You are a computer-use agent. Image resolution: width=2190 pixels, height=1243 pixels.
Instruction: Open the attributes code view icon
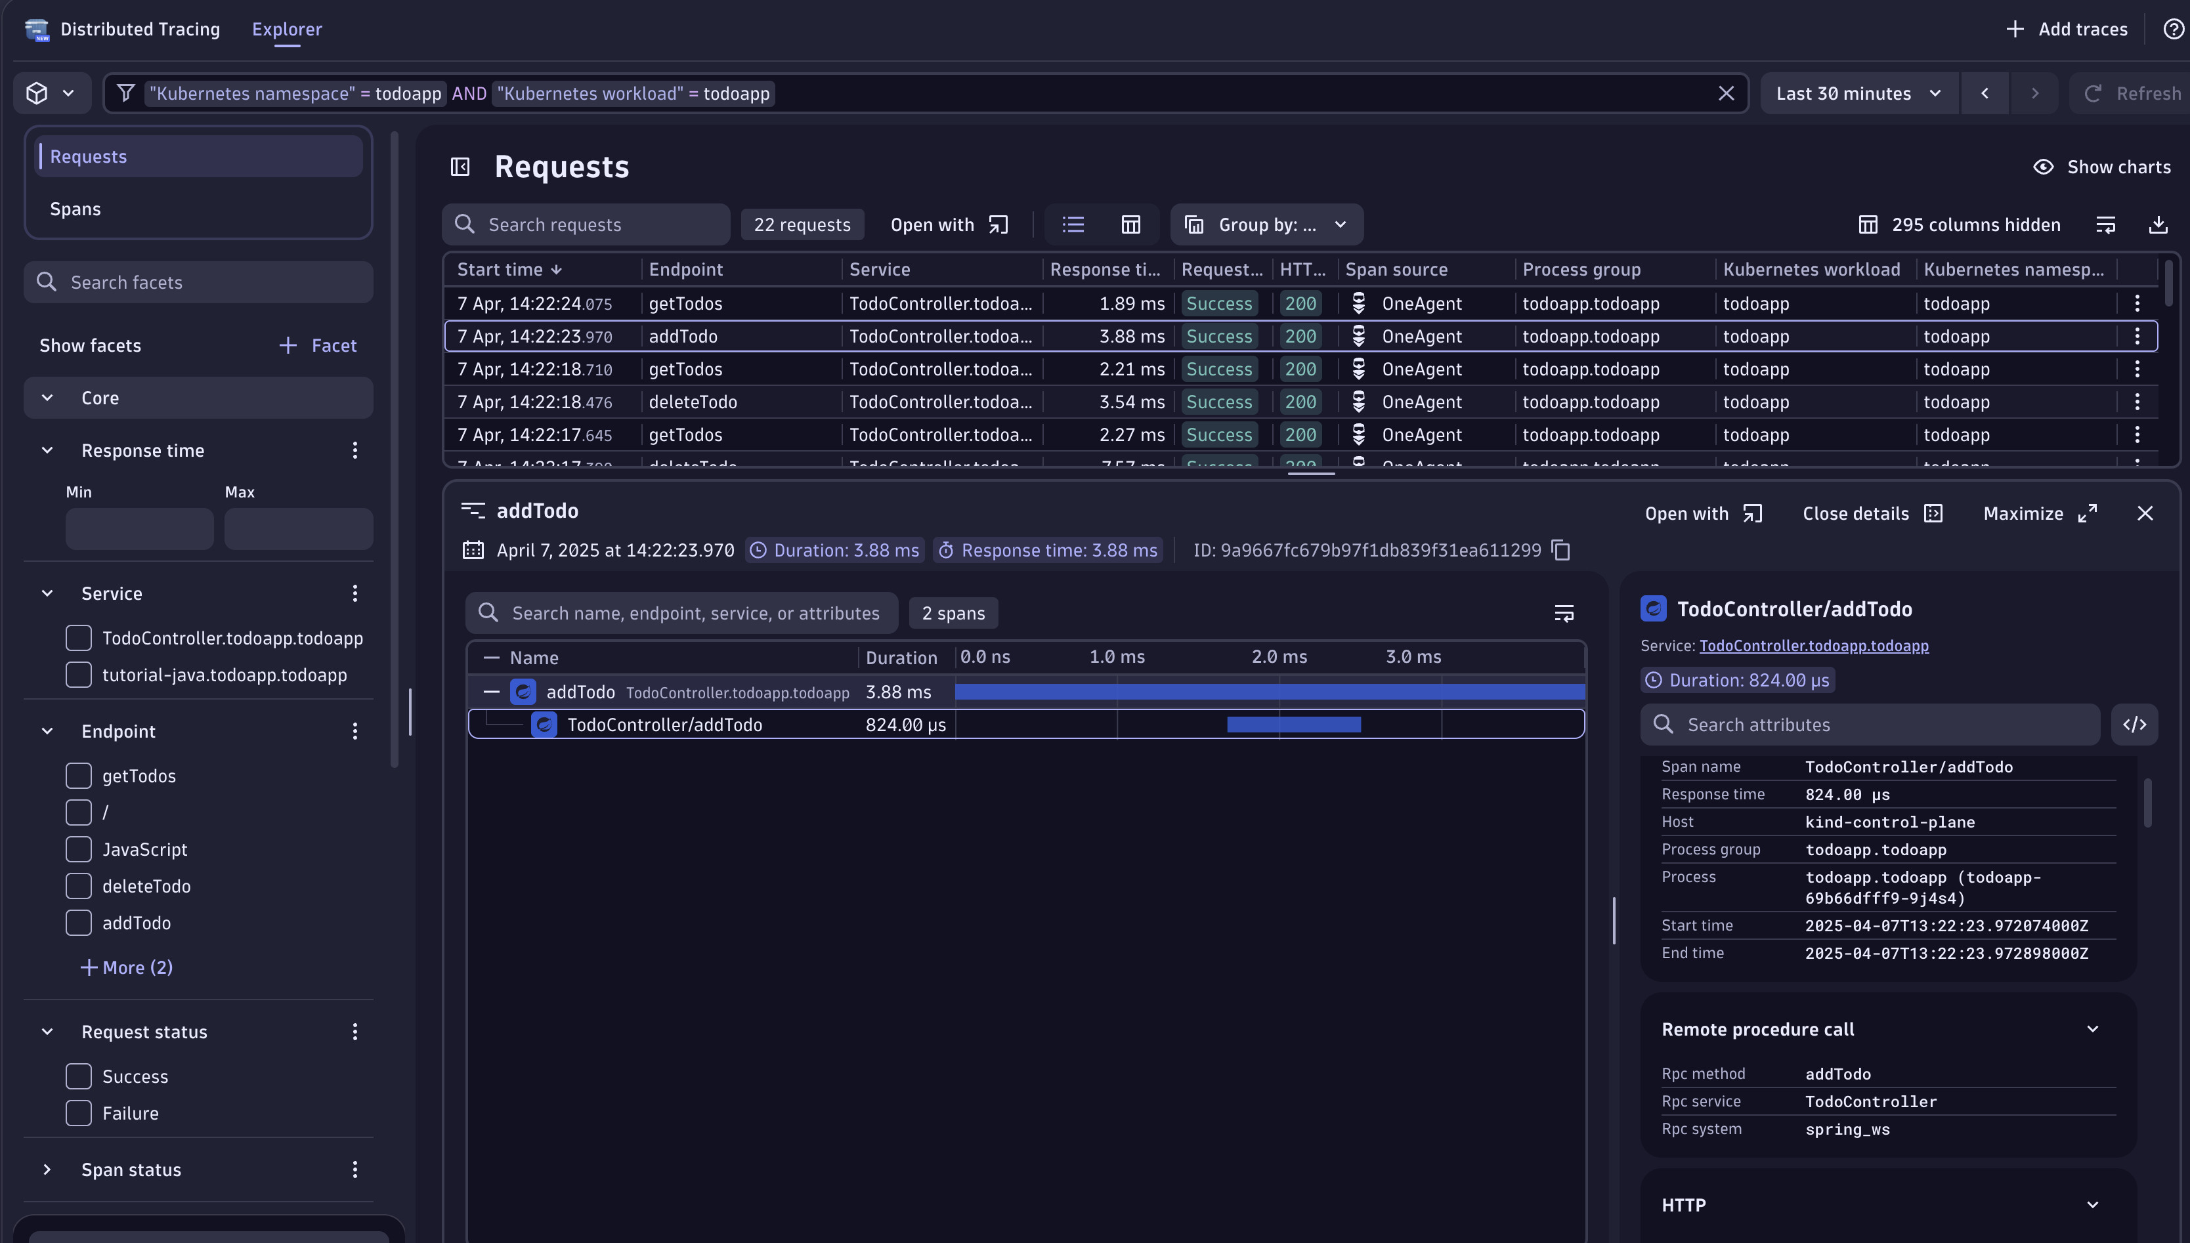click(2134, 725)
